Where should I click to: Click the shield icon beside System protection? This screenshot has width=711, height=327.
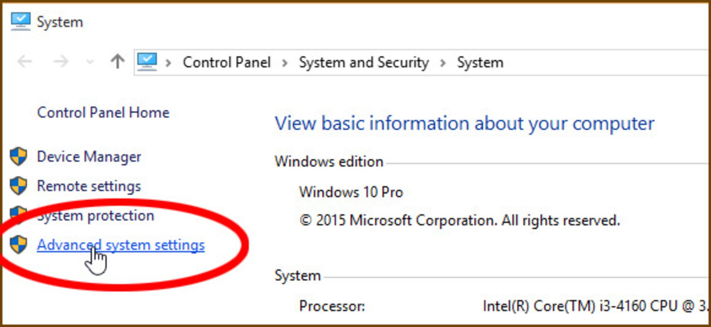[x=18, y=213]
